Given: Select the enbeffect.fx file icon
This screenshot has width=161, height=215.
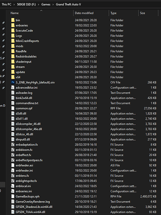Looking at the screenshot, I should point(13,155).
